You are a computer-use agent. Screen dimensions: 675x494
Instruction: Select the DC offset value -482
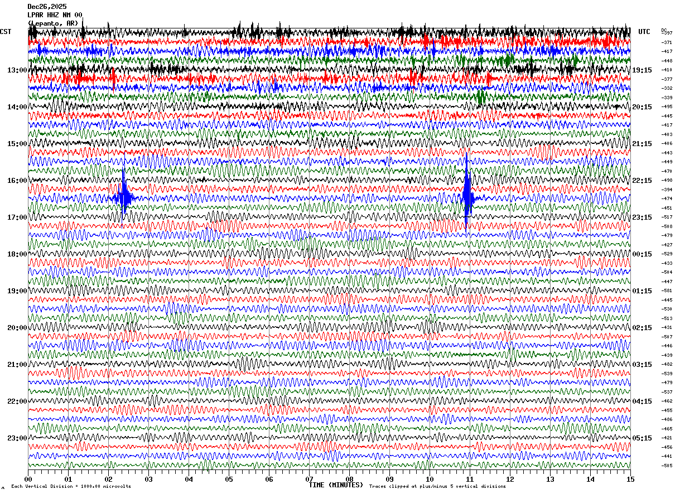pos(667,365)
